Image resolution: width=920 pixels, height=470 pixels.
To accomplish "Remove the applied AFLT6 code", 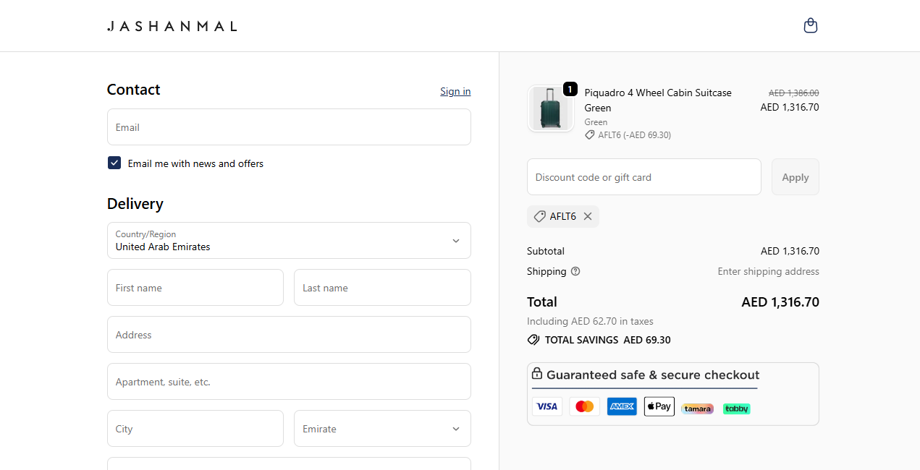I will 588,216.
